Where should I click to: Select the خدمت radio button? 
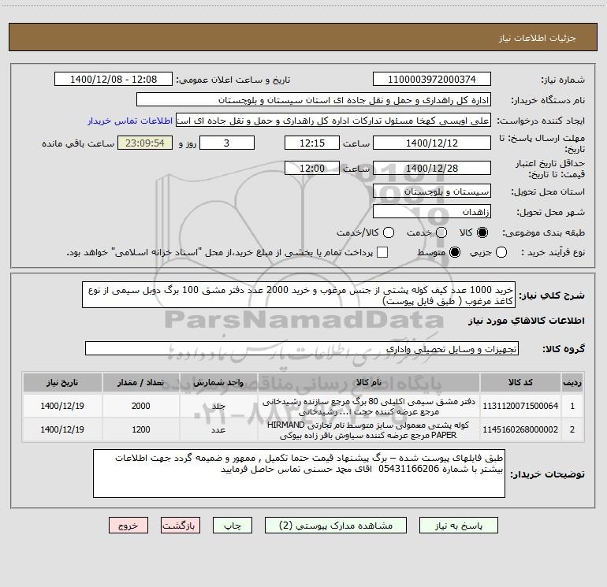pos(441,232)
